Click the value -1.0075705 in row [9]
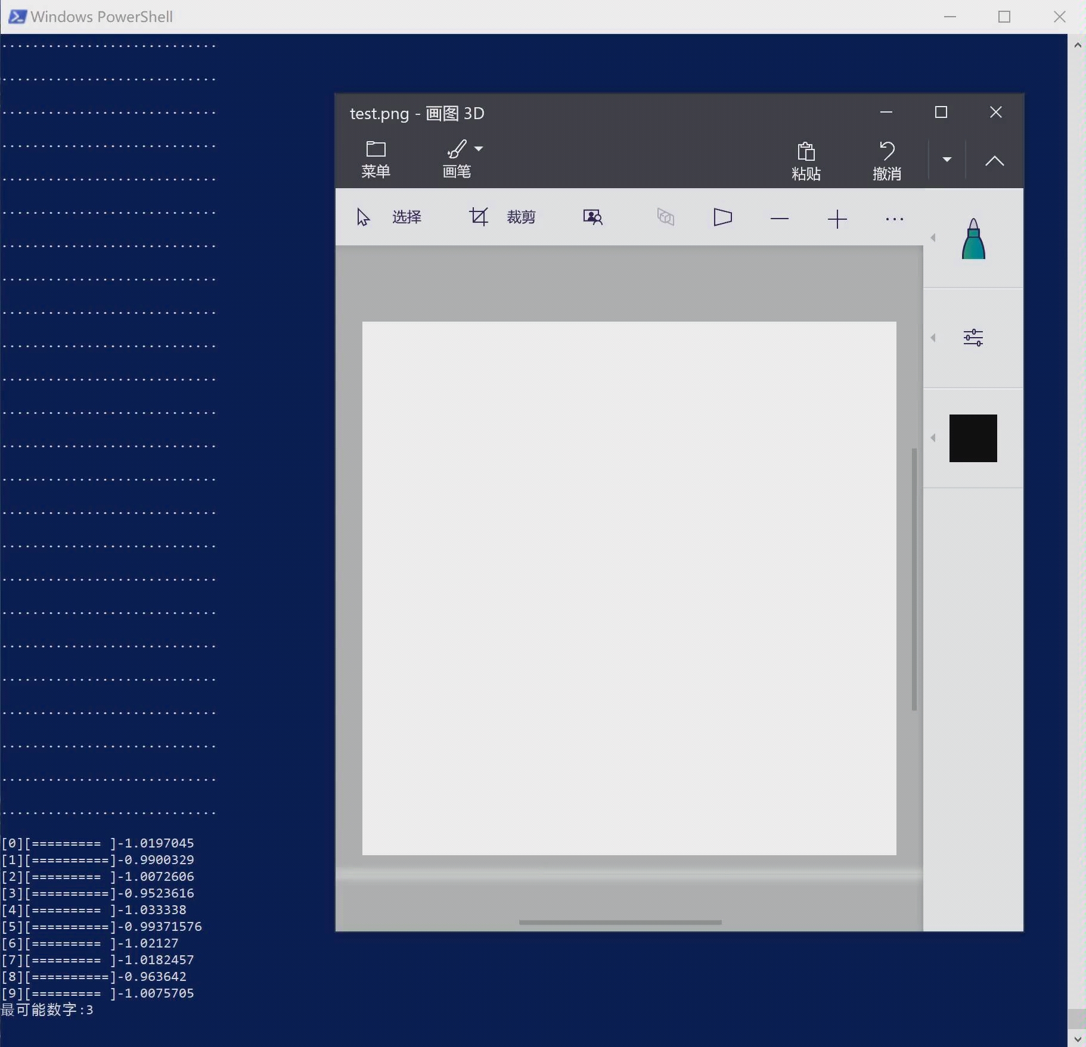The image size is (1086, 1047). pos(156,993)
